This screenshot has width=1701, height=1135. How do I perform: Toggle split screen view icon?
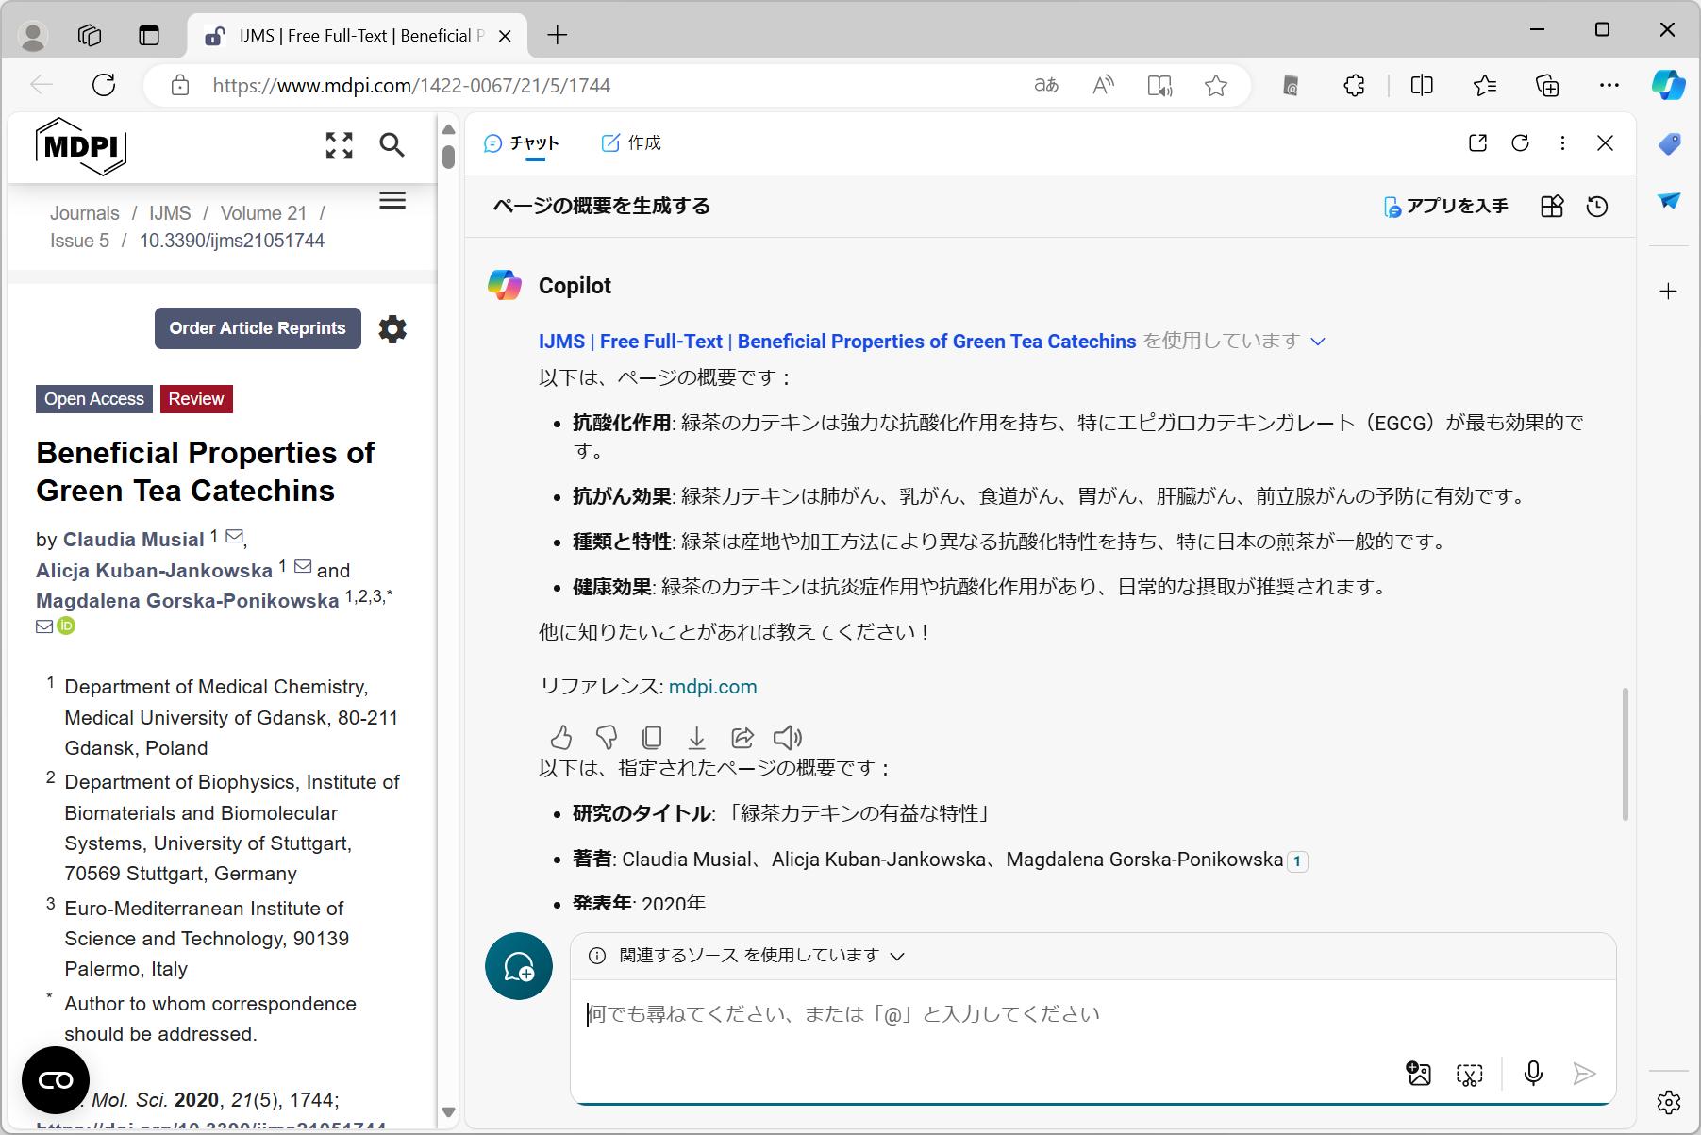(x=1422, y=86)
